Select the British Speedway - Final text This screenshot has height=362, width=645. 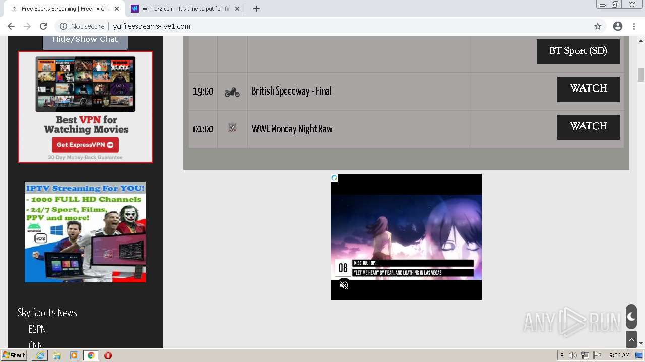(292, 91)
